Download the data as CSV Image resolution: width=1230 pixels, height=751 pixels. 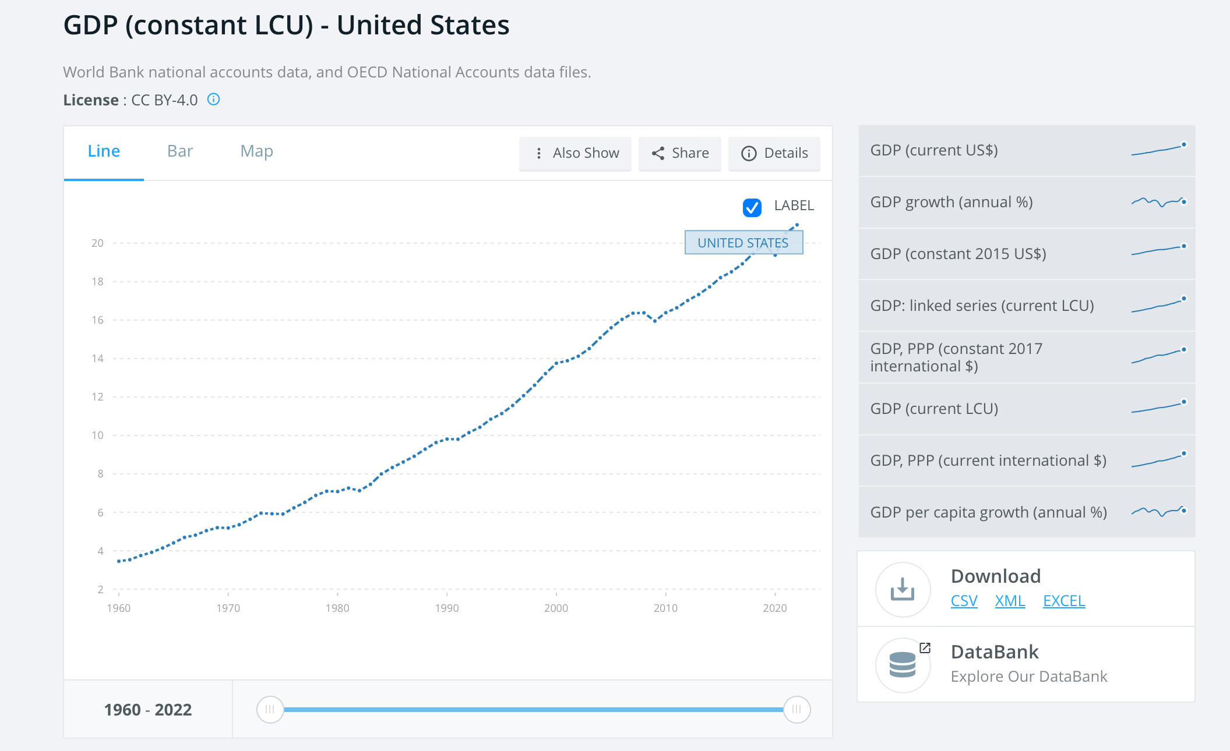964,600
